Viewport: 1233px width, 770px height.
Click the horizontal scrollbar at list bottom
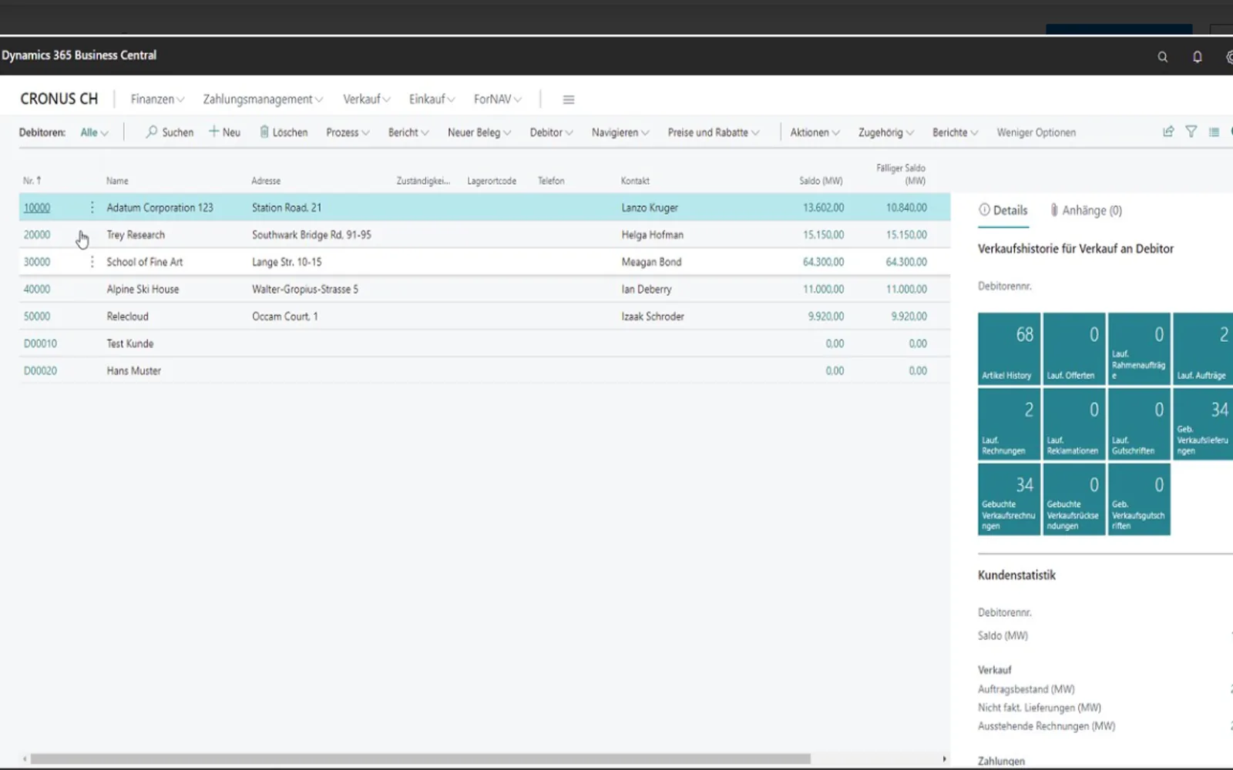(x=420, y=758)
